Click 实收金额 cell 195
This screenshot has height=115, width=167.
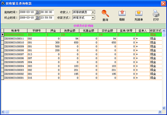107,74
